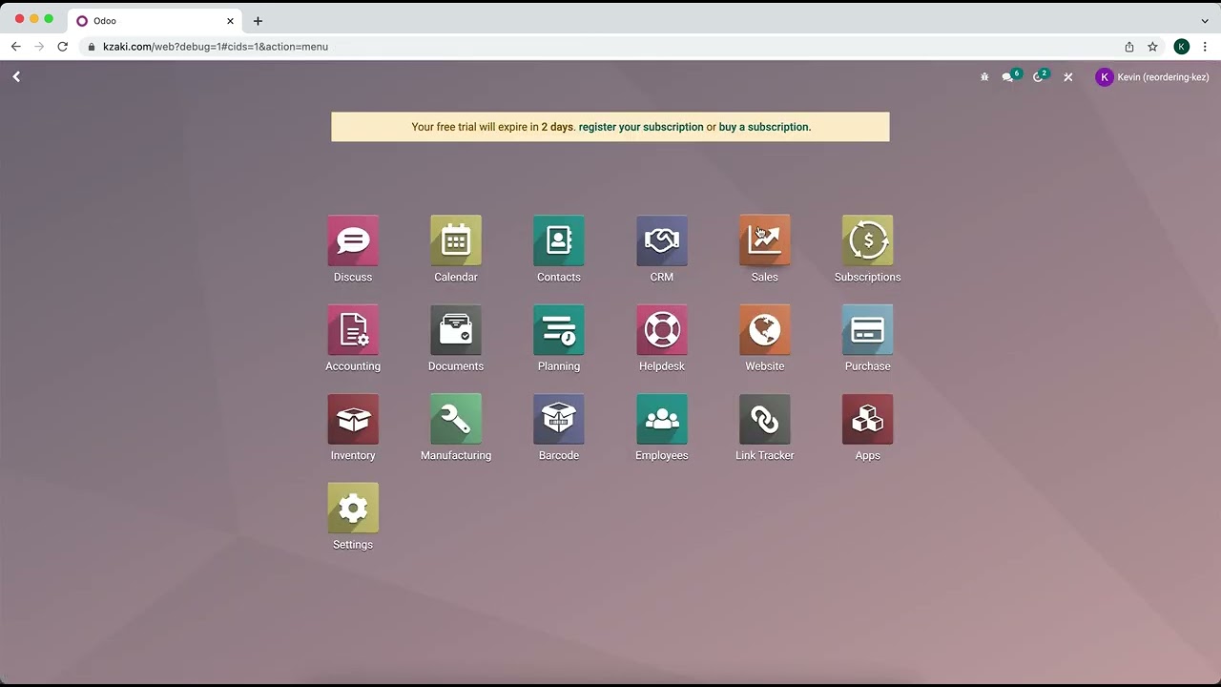This screenshot has height=687, width=1221.
Task: Open the Calendar app
Action: click(x=456, y=240)
